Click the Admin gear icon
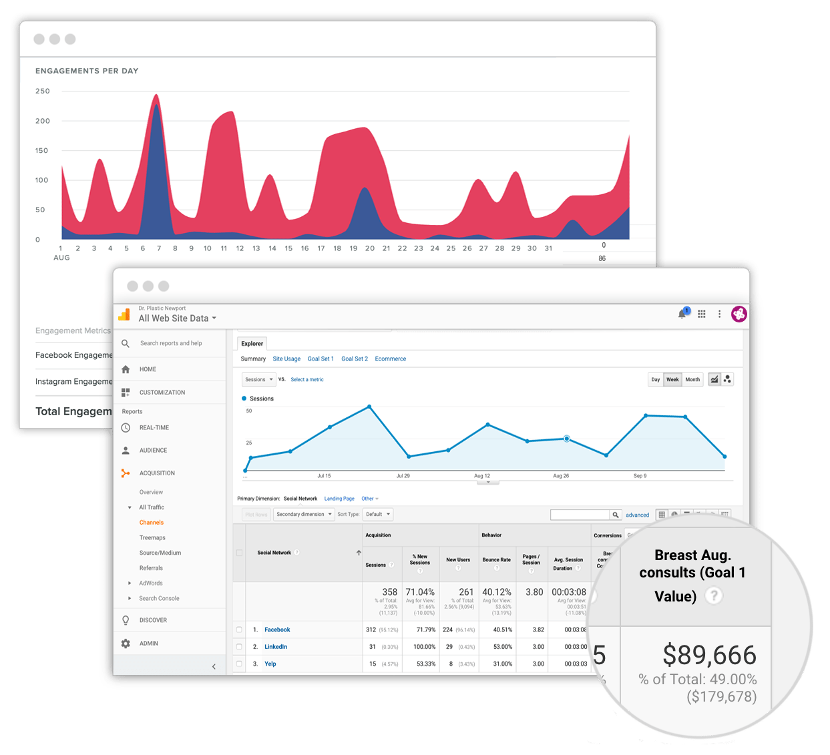The width and height of the screenshot is (830, 755). (x=126, y=644)
